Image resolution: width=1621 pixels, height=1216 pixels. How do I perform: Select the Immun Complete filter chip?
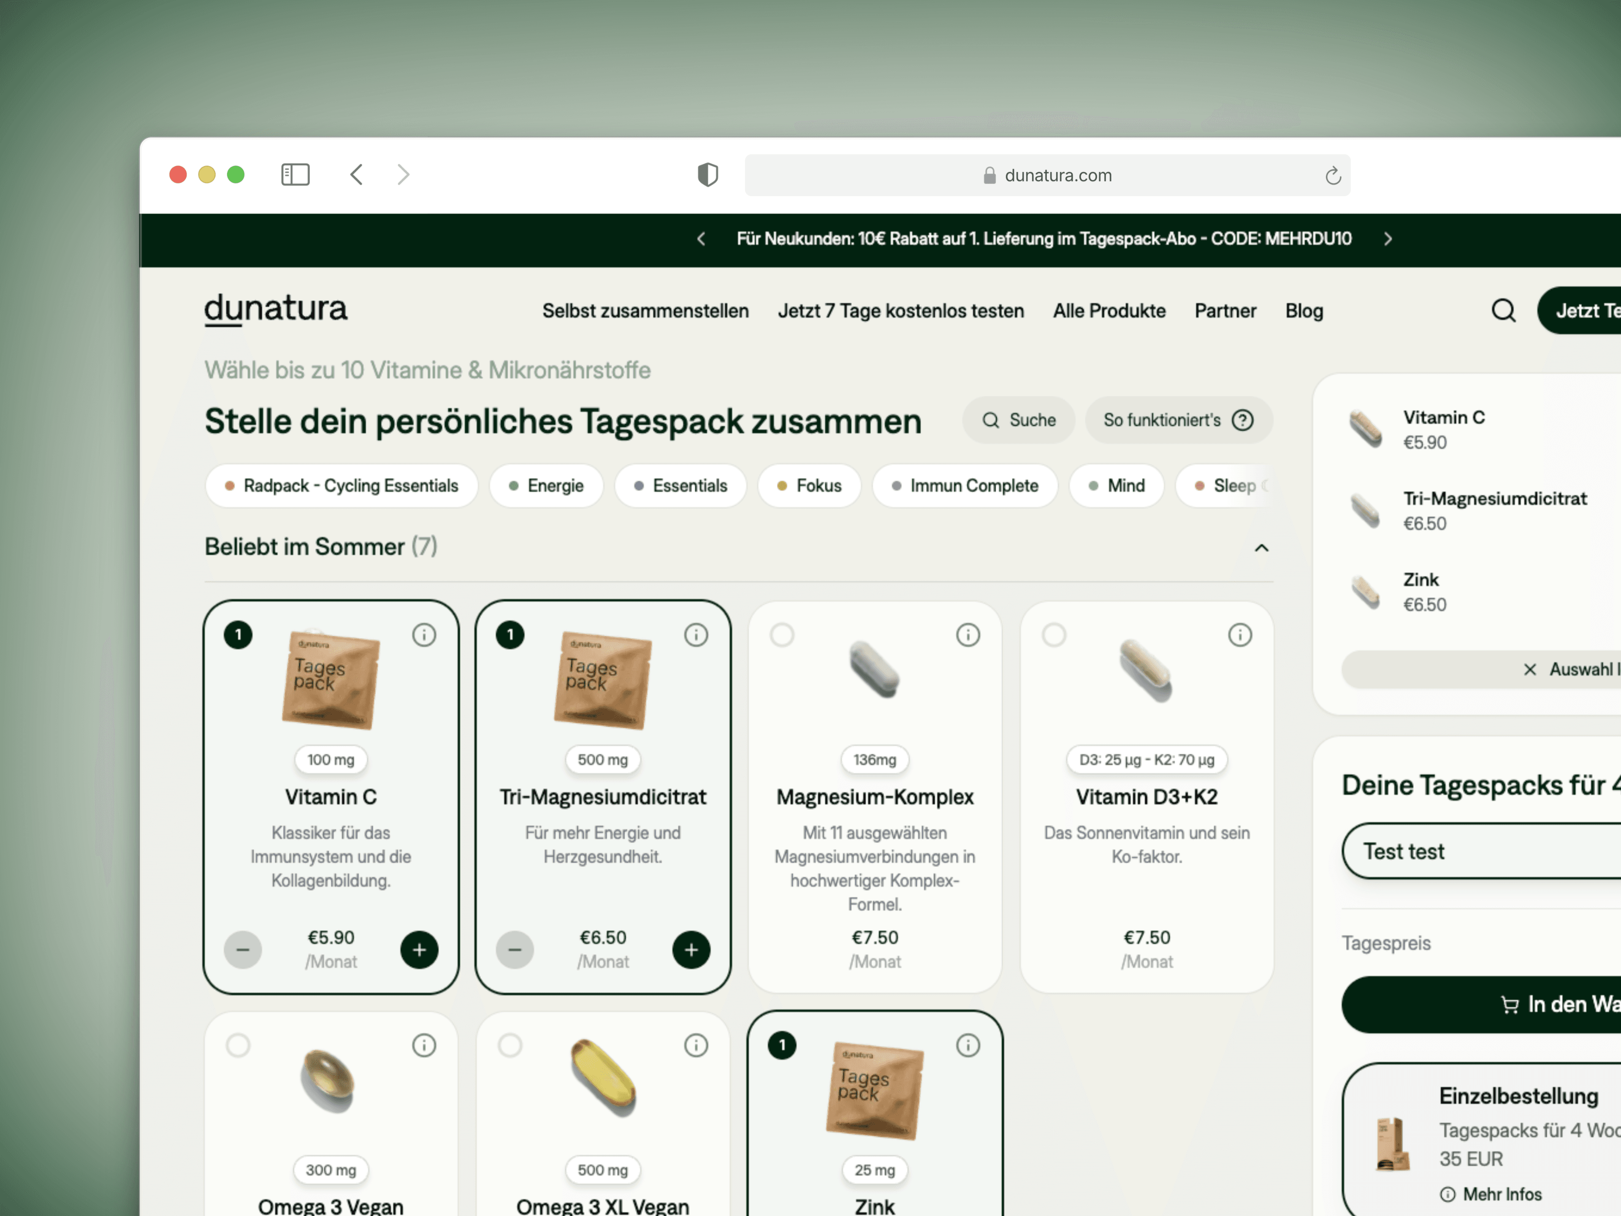pos(965,485)
